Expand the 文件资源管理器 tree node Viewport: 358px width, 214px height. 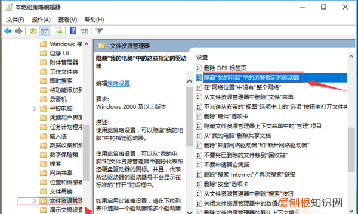click(x=35, y=201)
